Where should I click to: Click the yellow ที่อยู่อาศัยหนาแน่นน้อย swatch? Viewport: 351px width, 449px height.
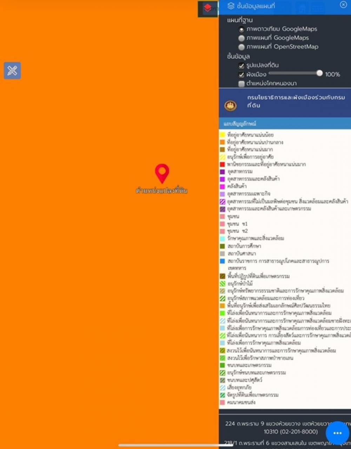(222, 135)
